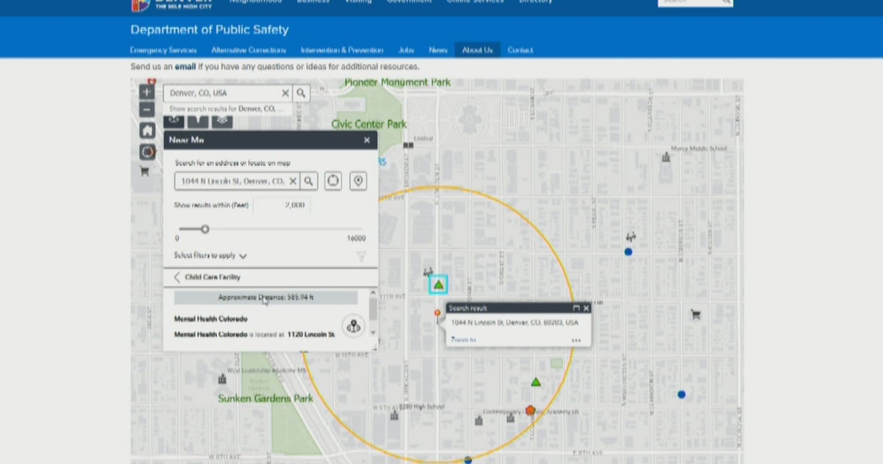Image resolution: width=883 pixels, height=464 pixels.
Task: Search the 1044 N Lincoln St address
Action: pos(309,181)
